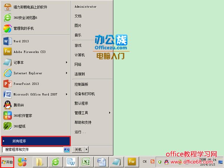Image resolution: width=224 pixels, height=168 pixels.
Task: Click the 开始 start button
Action: click(7, 162)
